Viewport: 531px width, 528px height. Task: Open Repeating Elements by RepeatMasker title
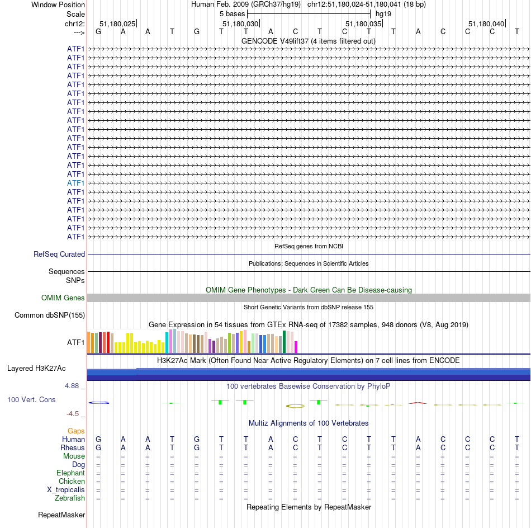point(309,507)
